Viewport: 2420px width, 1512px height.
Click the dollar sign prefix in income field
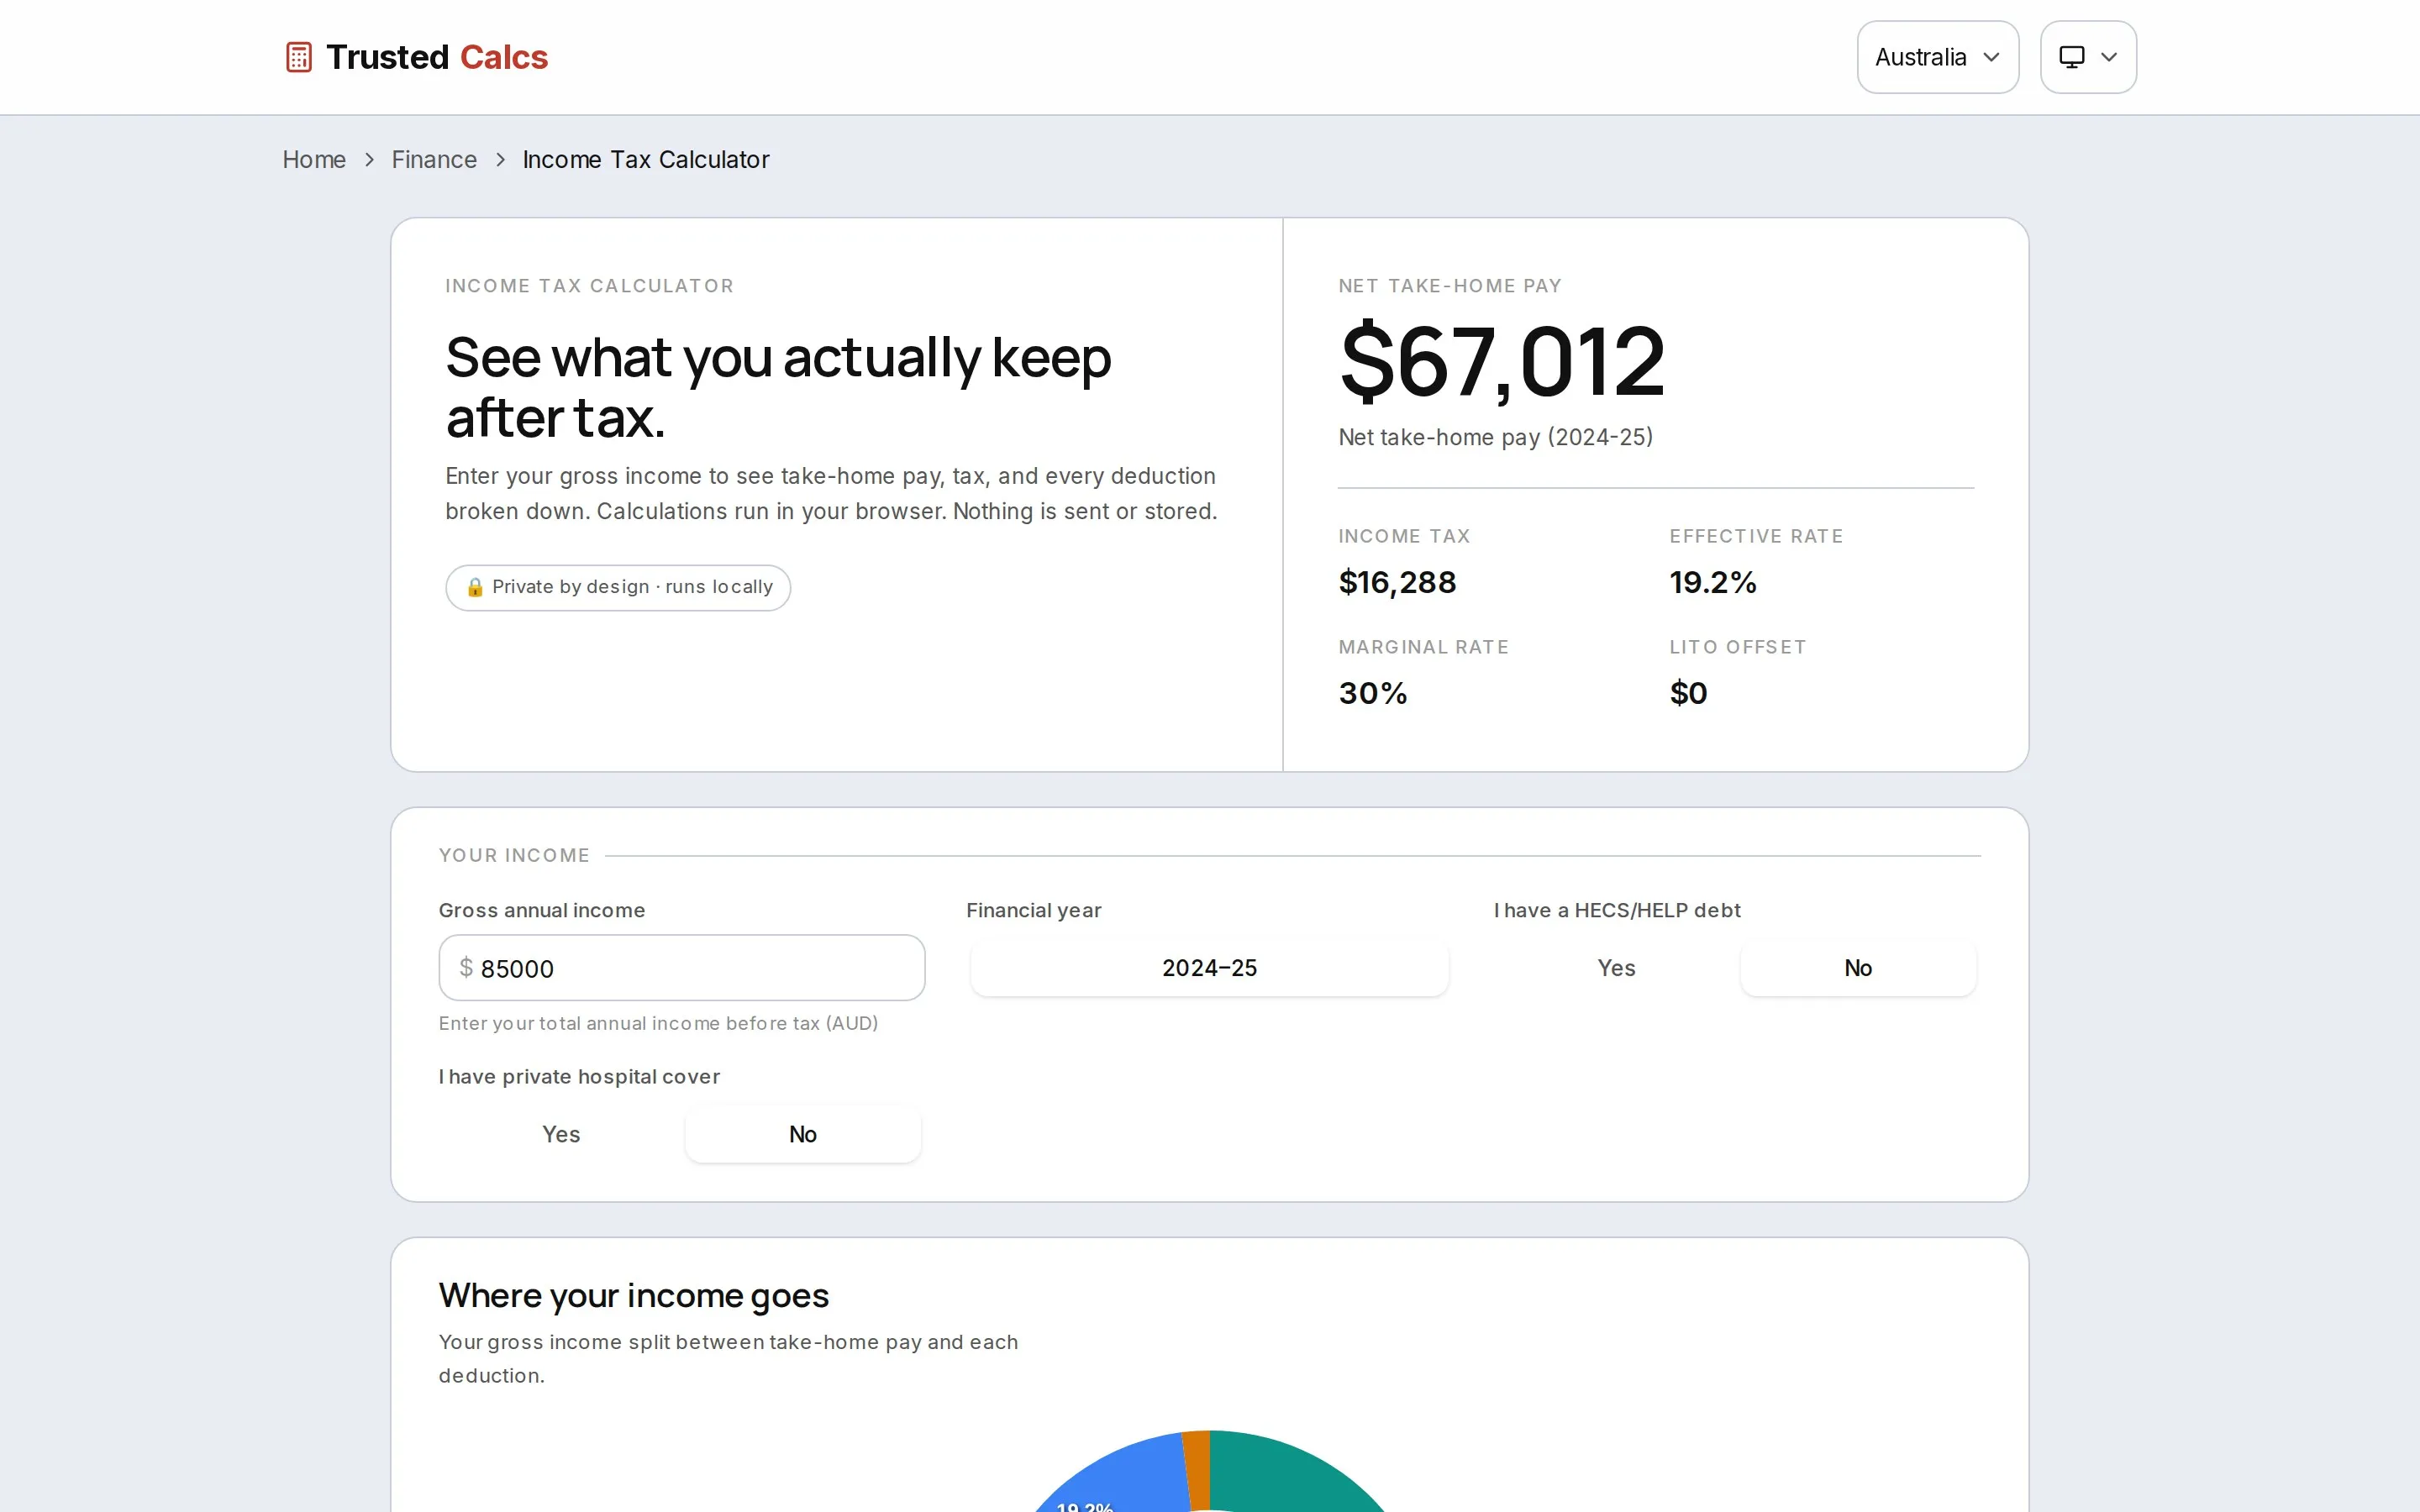point(466,967)
